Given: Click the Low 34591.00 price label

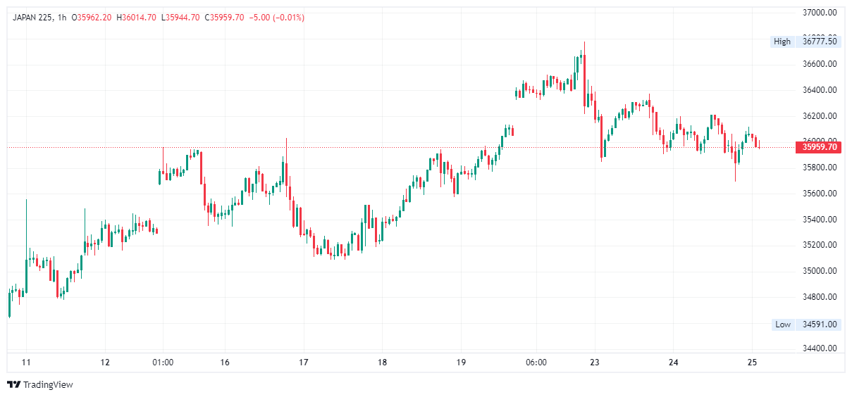Looking at the screenshot, I should click(x=805, y=324).
